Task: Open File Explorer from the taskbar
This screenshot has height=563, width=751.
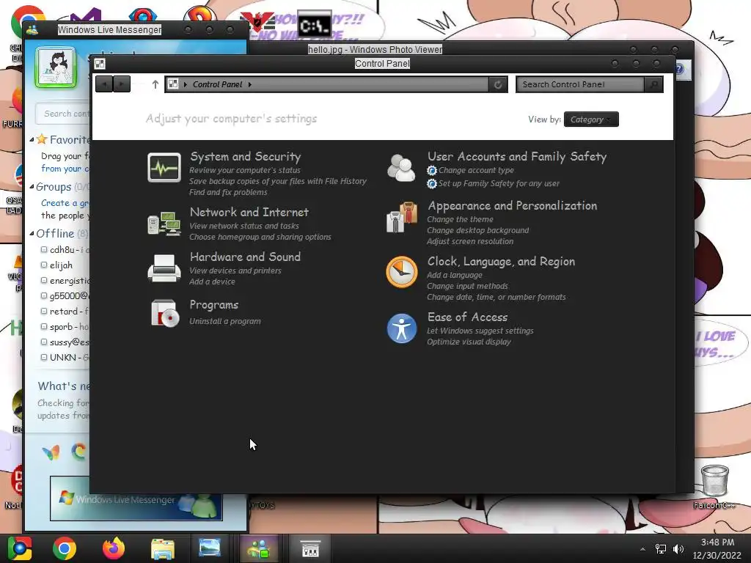Action: click(x=162, y=548)
